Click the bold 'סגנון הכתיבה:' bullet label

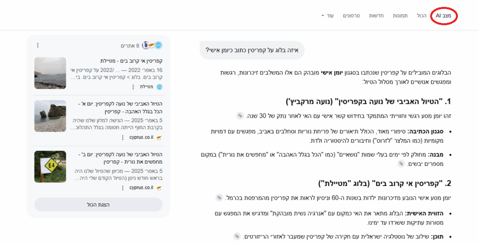click(425, 132)
